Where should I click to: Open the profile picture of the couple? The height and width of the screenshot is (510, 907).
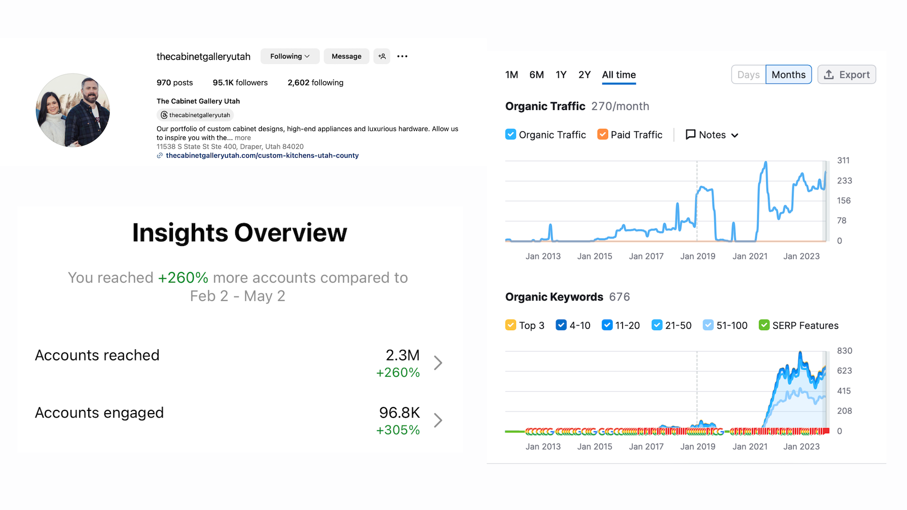(73, 110)
